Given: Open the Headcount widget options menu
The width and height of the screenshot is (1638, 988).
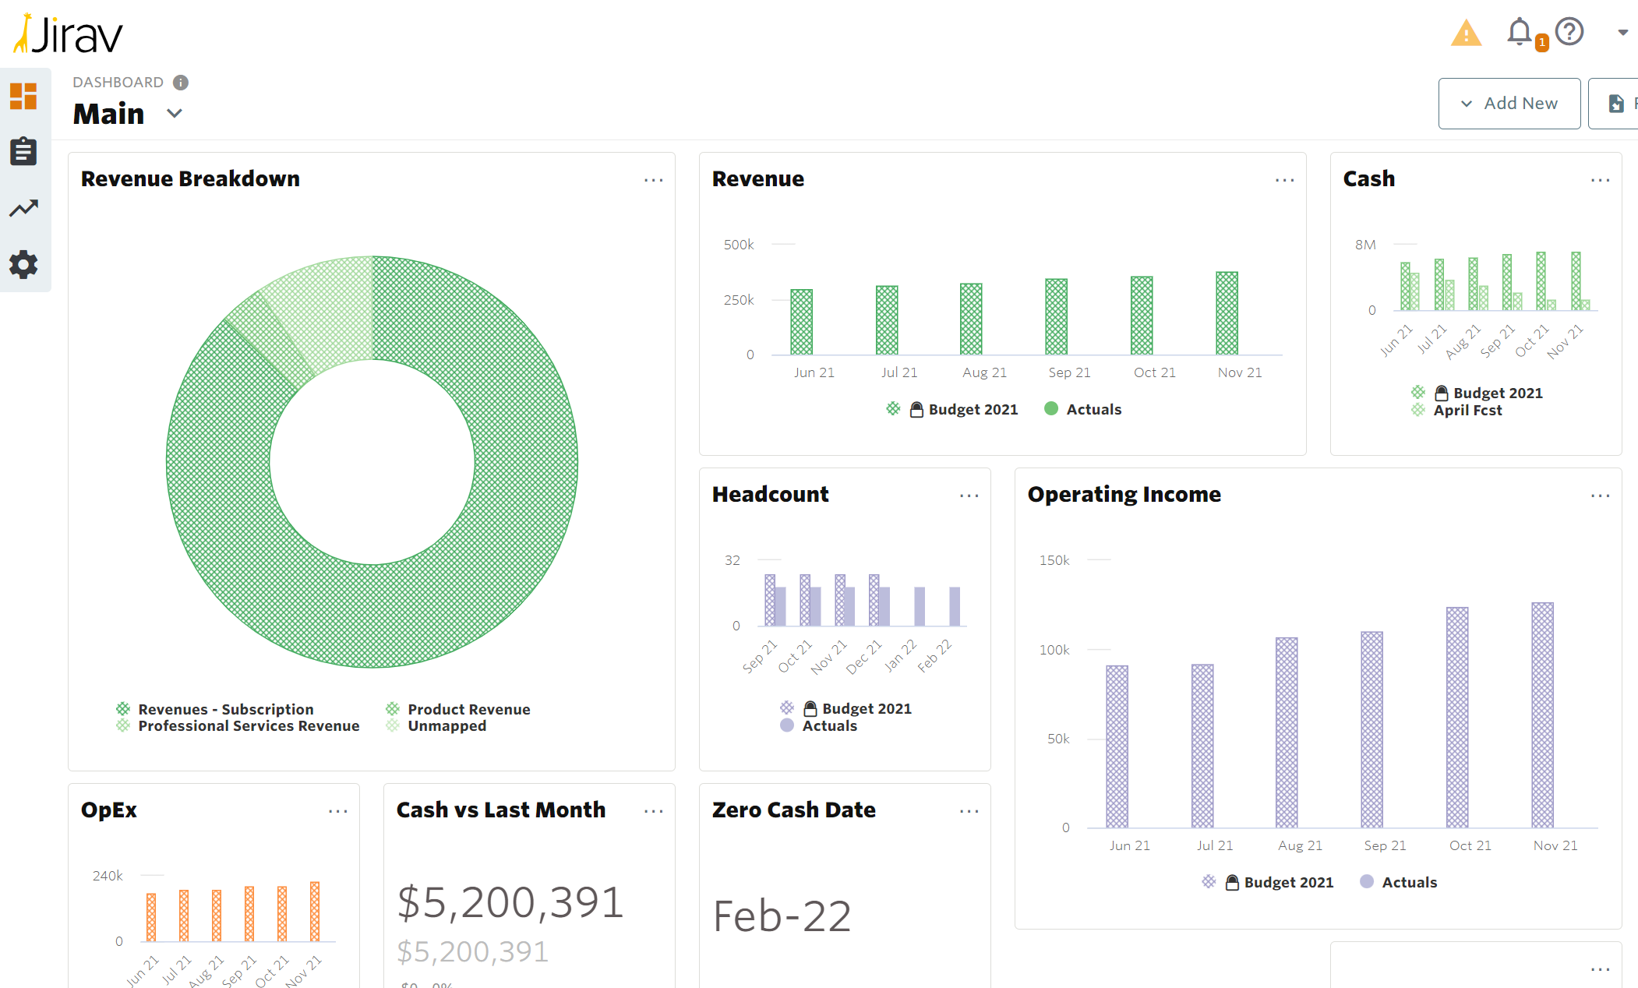Looking at the screenshot, I should pyautogui.click(x=969, y=496).
